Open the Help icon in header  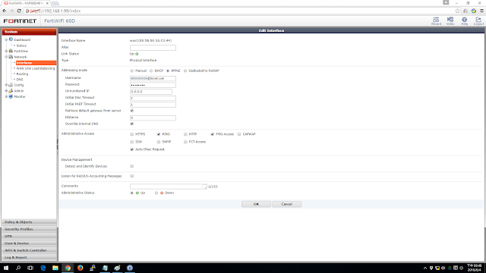[x=464, y=20]
